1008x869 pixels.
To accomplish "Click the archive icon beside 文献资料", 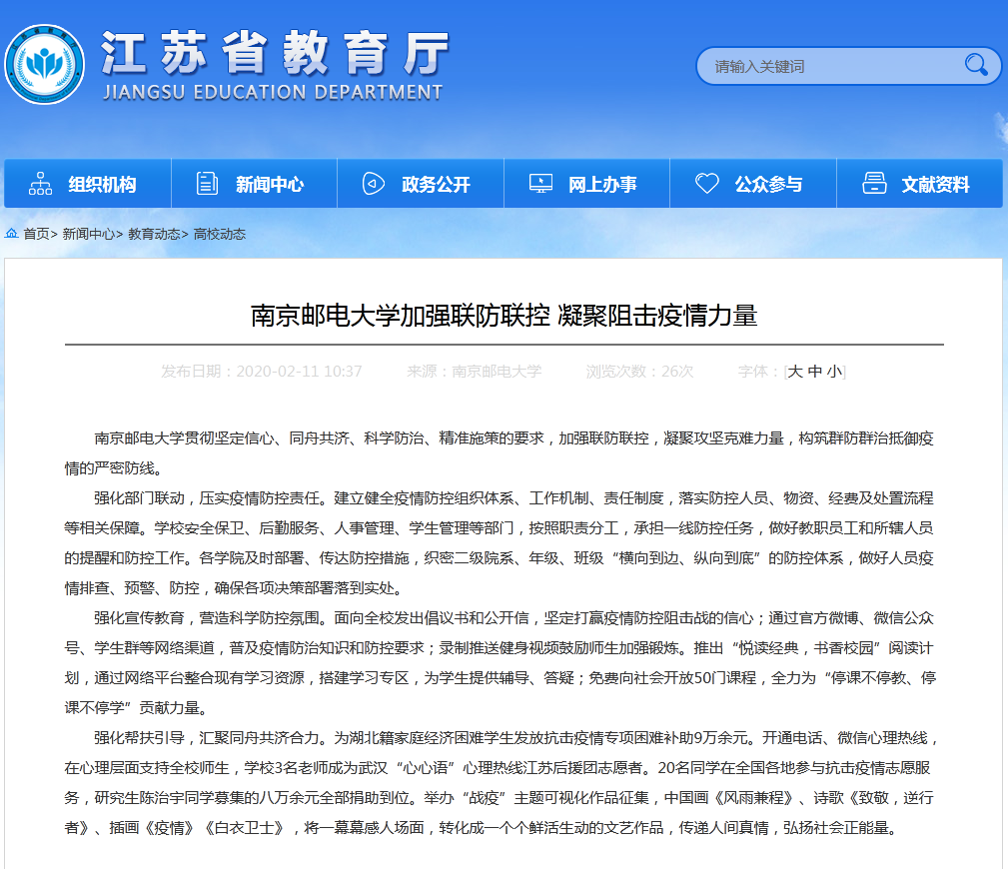I will point(874,184).
